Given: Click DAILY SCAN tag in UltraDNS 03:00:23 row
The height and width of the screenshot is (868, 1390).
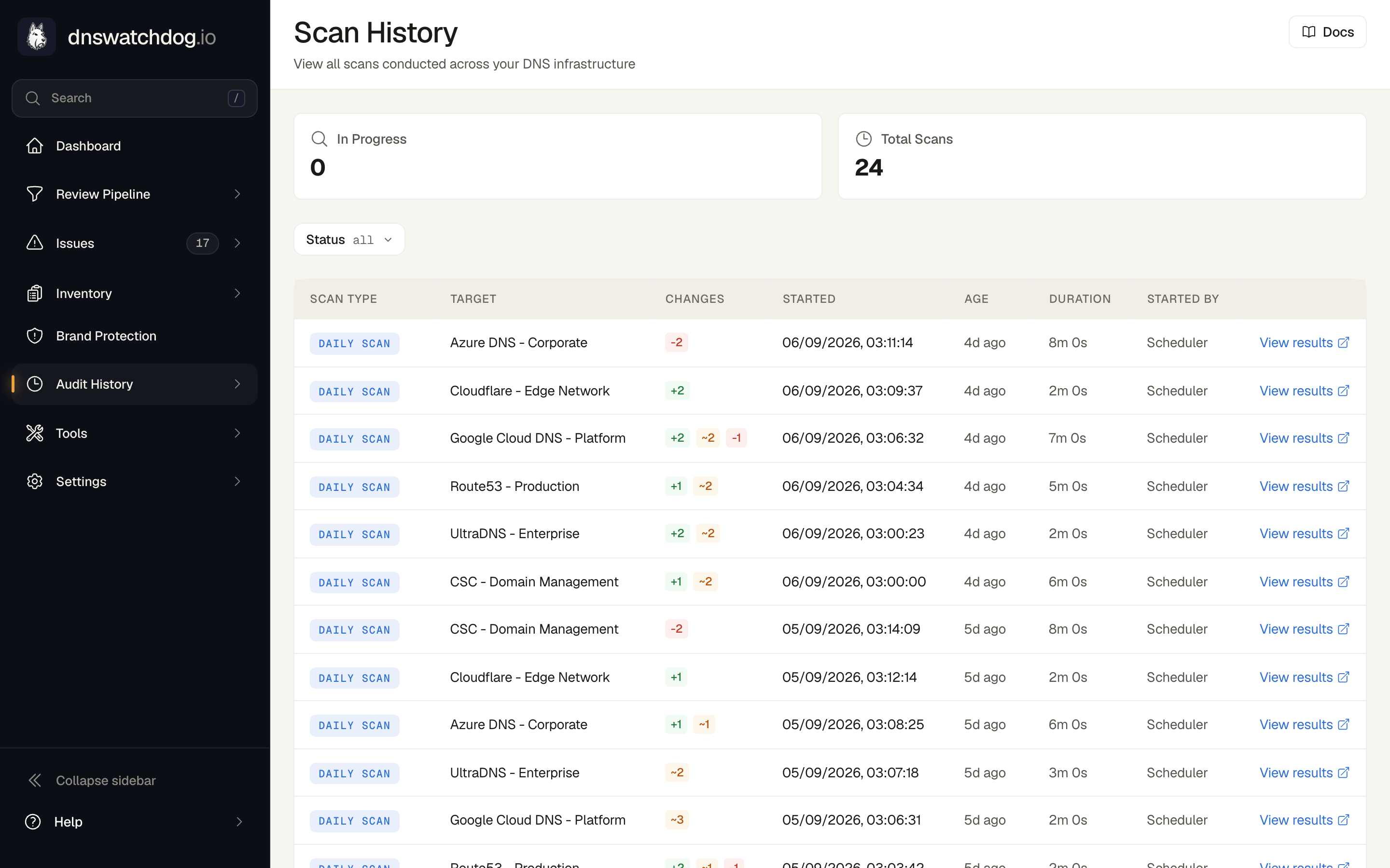Looking at the screenshot, I should tap(354, 534).
